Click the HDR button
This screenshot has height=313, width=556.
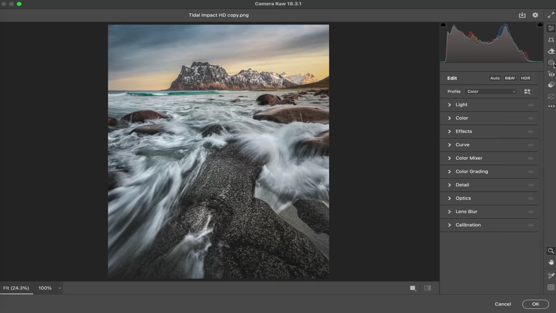tap(525, 78)
